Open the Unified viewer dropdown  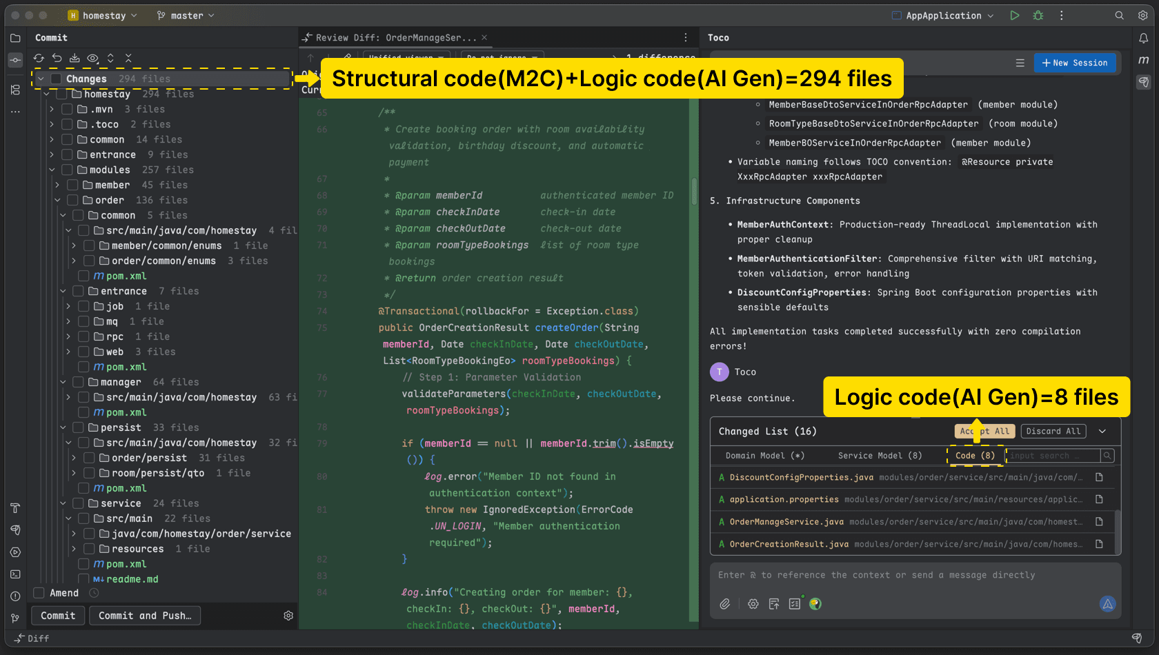tap(406, 57)
